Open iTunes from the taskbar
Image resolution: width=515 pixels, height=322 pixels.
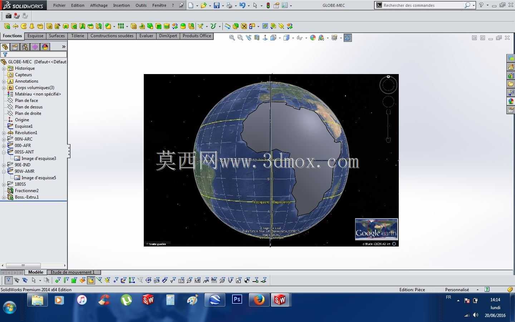coord(82,300)
